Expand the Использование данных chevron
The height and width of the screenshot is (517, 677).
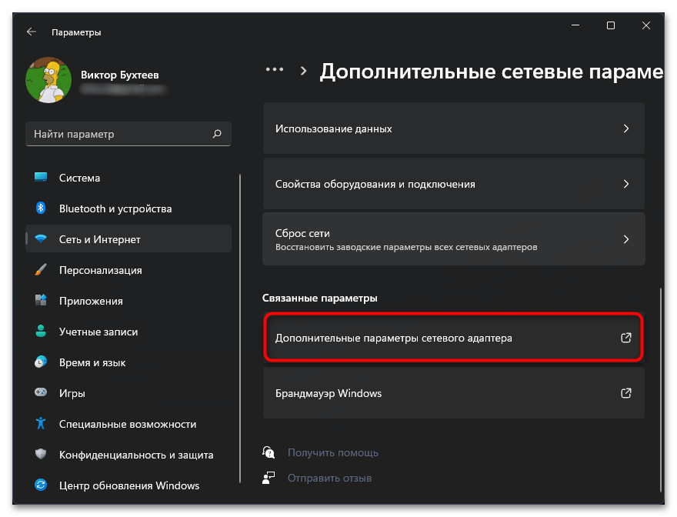click(x=626, y=128)
